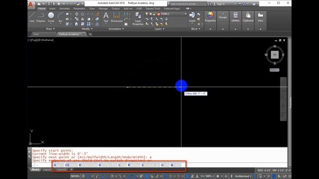319x179 pixels.
Task: Toggle the layer lock icon
Action: [x=154, y=14]
